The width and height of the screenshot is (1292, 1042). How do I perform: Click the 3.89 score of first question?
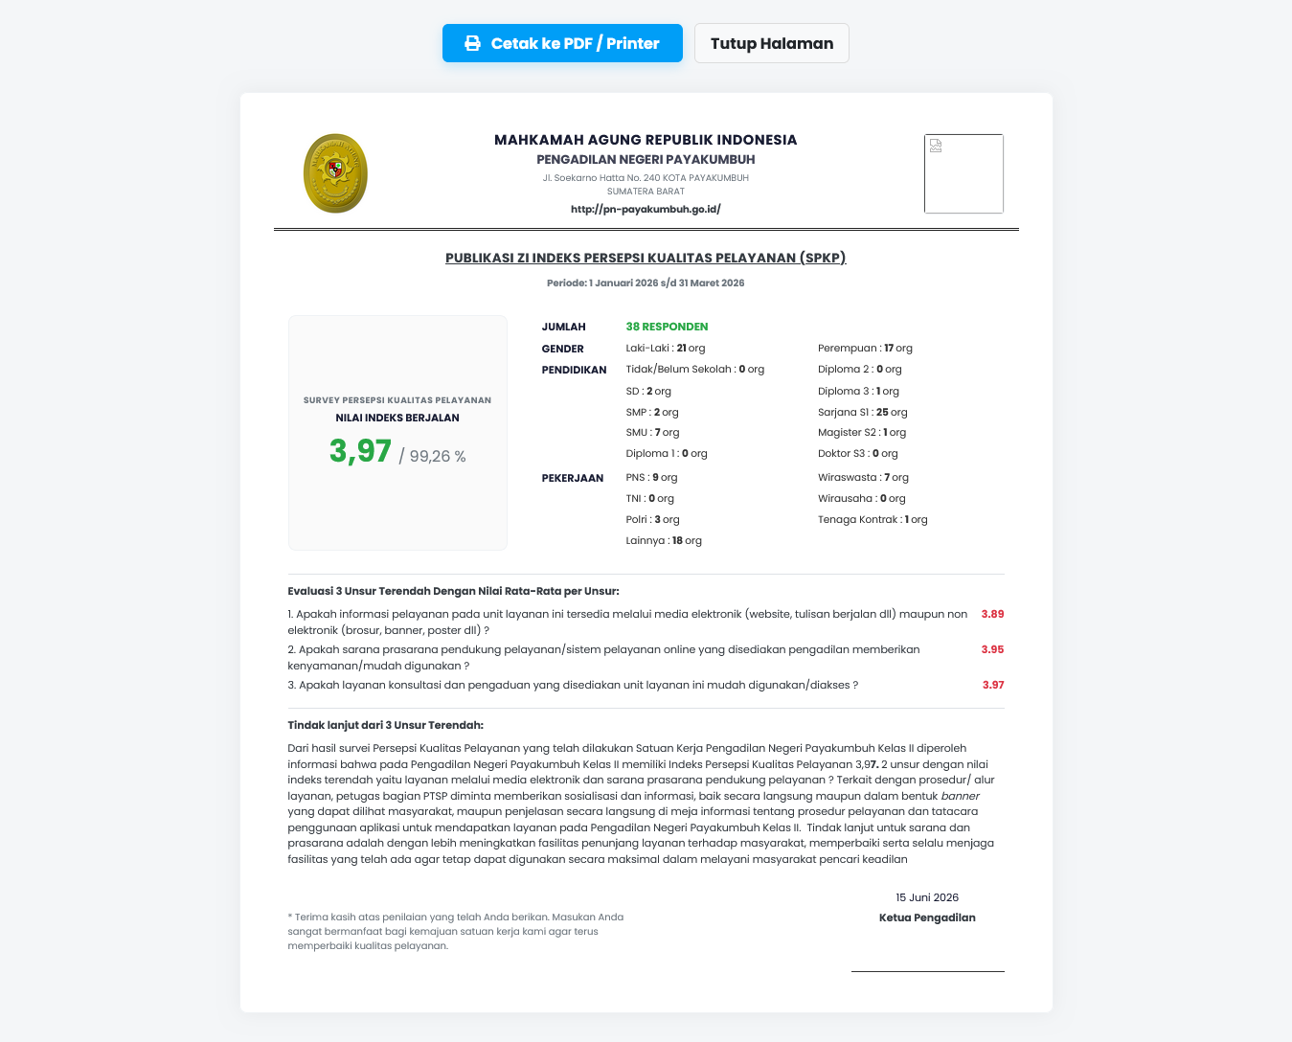click(x=992, y=614)
